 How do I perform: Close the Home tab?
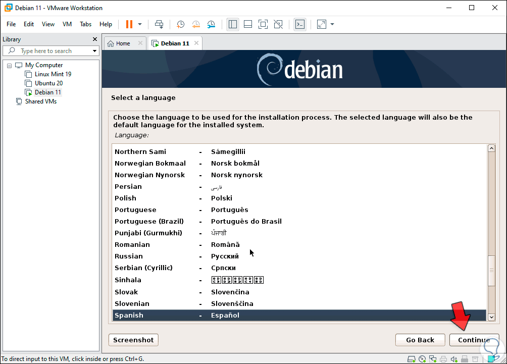tap(140, 43)
